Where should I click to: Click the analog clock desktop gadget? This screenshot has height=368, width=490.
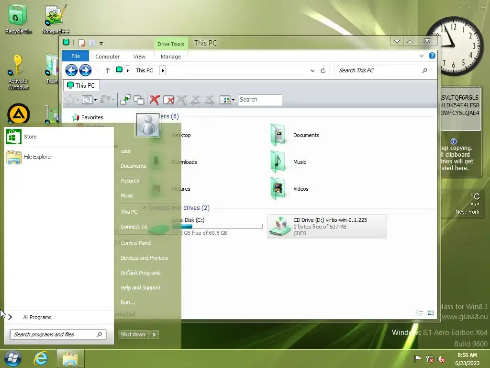454,46
